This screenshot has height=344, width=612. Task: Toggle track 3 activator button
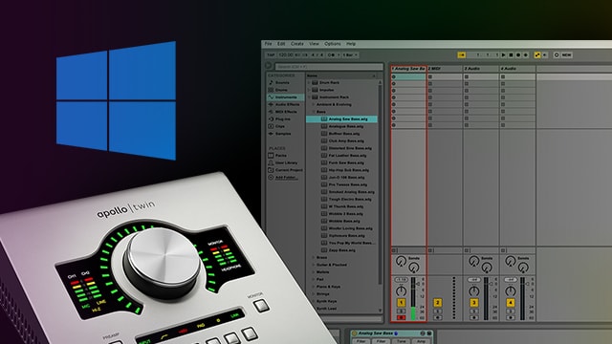coord(473,302)
